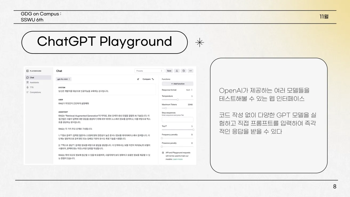Click the lock icon beside API notice
Image resolution: width=350 pixels, height=197 pixels.
click(163, 153)
